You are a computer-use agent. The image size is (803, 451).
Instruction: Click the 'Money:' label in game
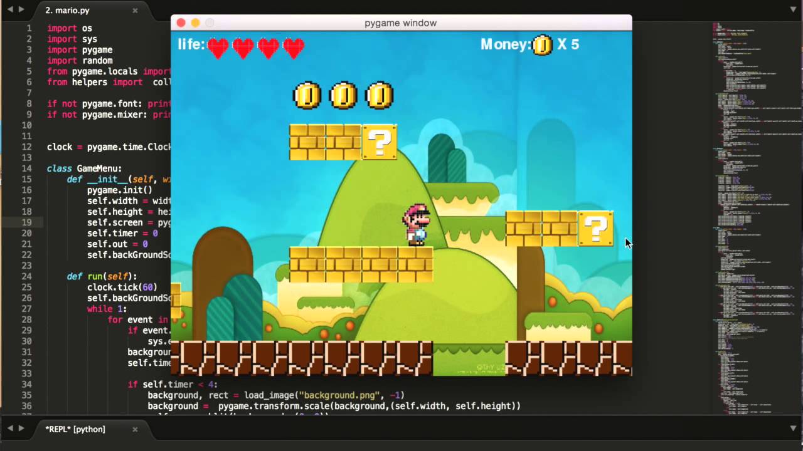[506, 44]
